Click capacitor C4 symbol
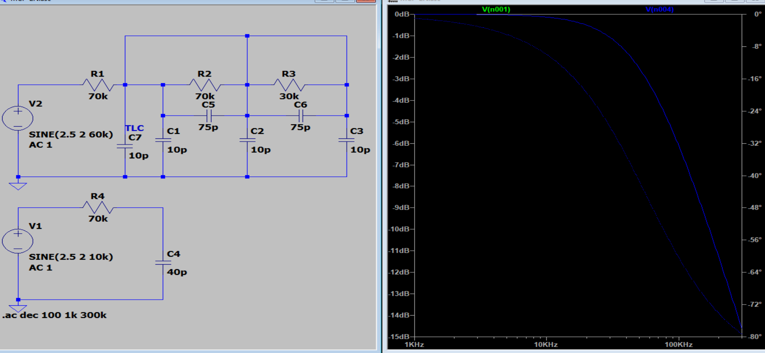 [x=163, y=263]
